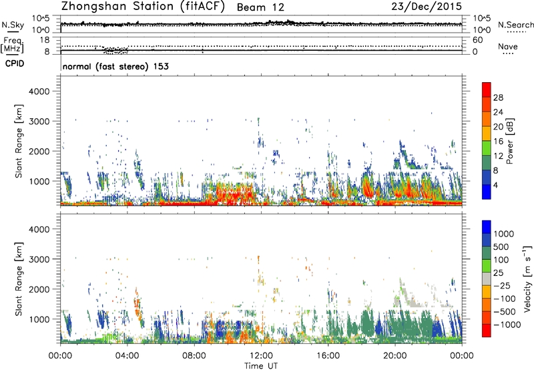Click the "28" value on Power scale
This screenshot has height=370, width=534.
[x=498, y=98]
